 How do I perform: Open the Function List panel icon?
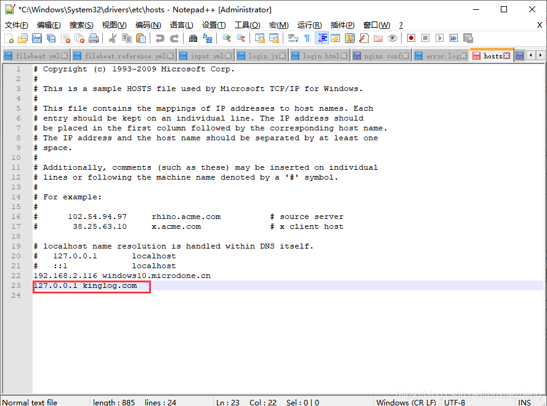(364, 38)
